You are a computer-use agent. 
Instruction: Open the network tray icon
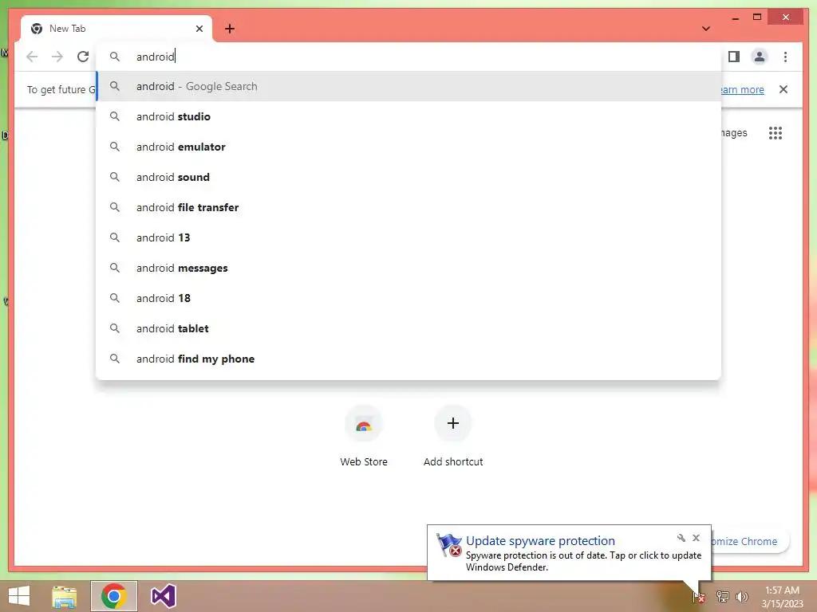pos(722,596)
